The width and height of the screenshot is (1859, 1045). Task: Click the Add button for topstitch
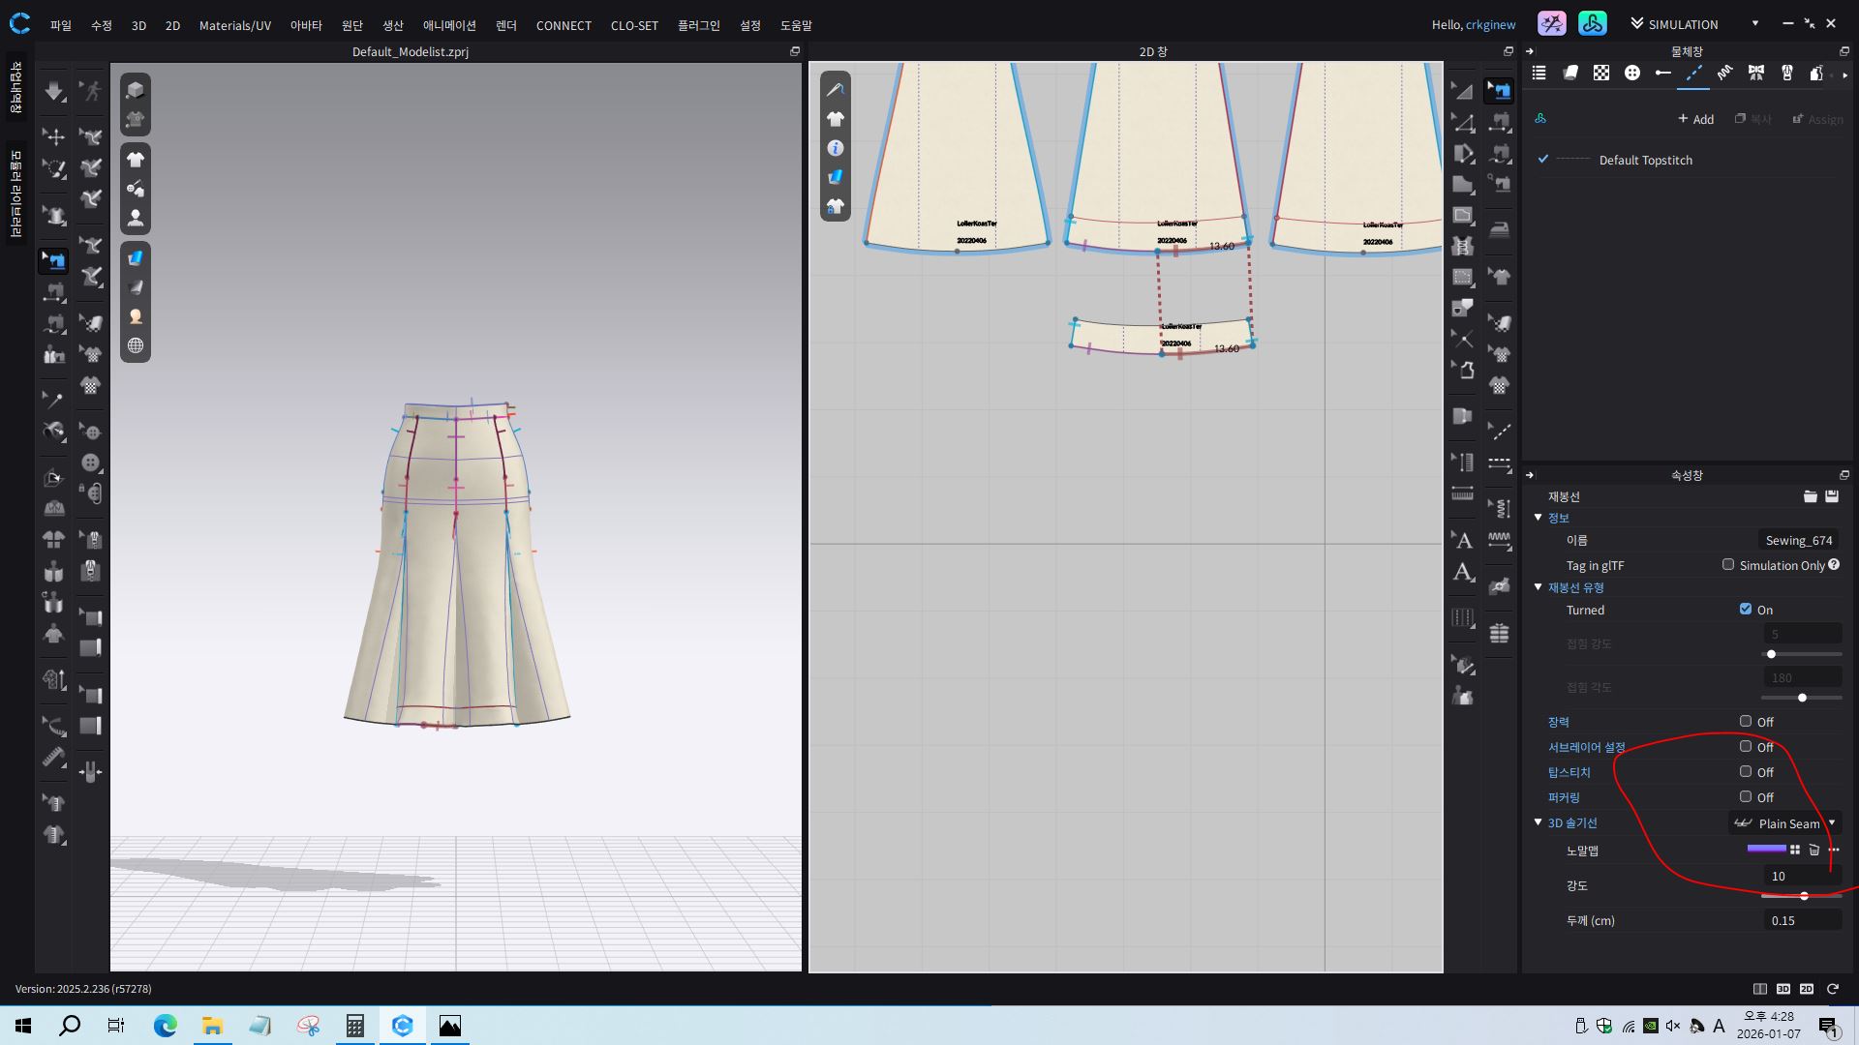pyautogui.click(x=1695, y=119)
